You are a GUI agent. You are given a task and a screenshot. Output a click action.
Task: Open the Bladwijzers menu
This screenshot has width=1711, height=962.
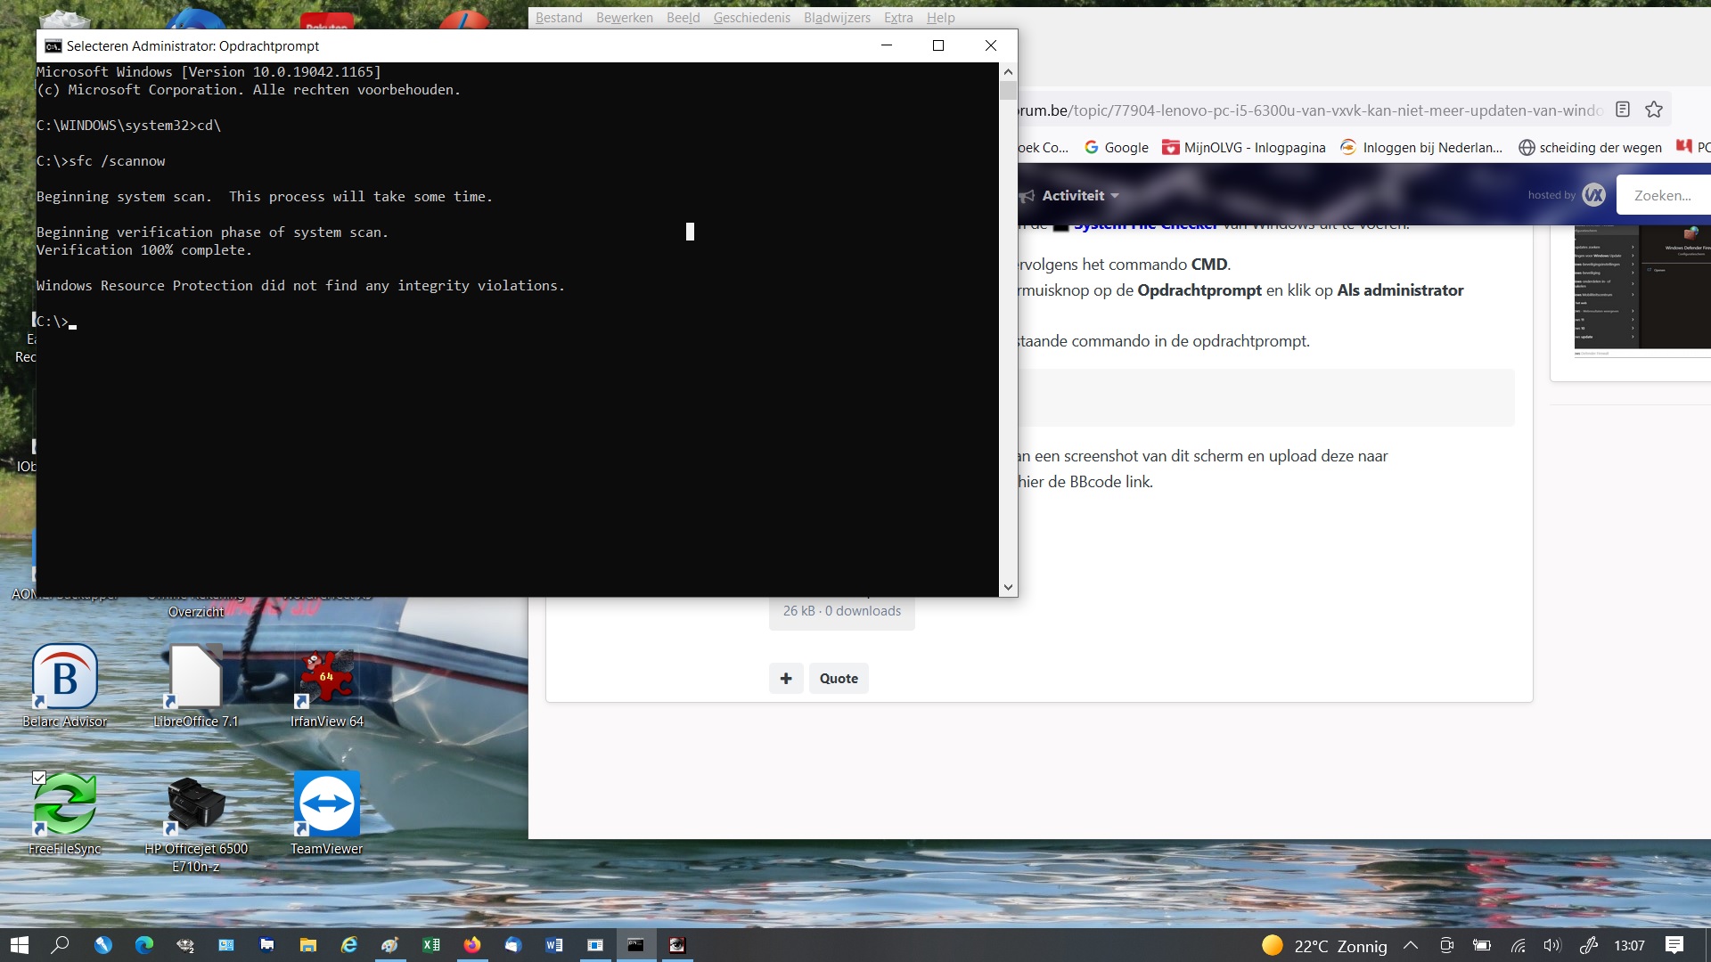coord(836,17)
